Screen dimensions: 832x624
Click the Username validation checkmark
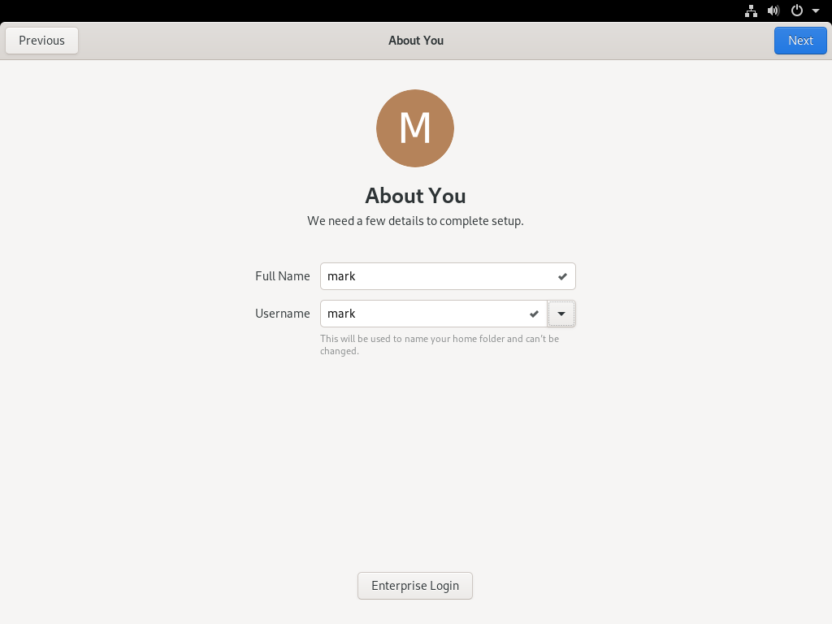pyautogui.click(x=534, y=314)
